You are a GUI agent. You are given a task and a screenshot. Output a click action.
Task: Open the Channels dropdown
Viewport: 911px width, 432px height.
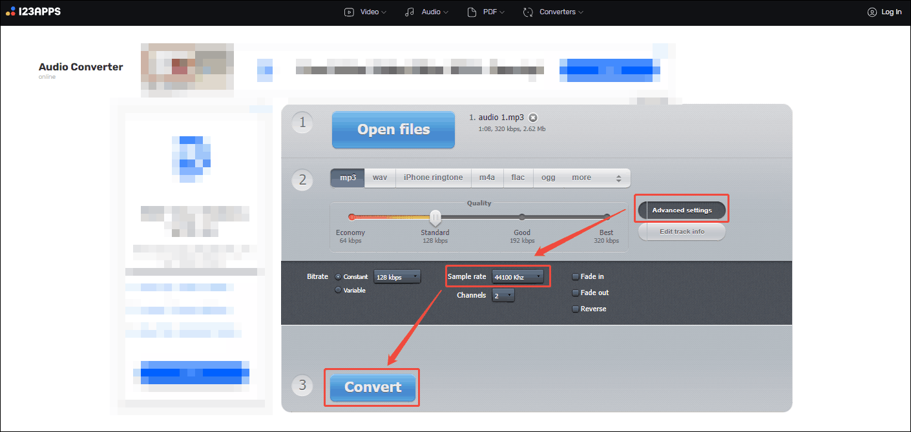[503, 295]
